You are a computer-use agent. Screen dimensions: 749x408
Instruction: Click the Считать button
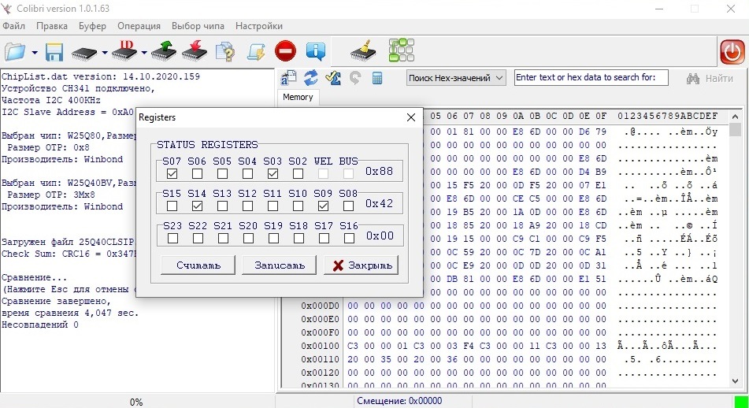198,265
